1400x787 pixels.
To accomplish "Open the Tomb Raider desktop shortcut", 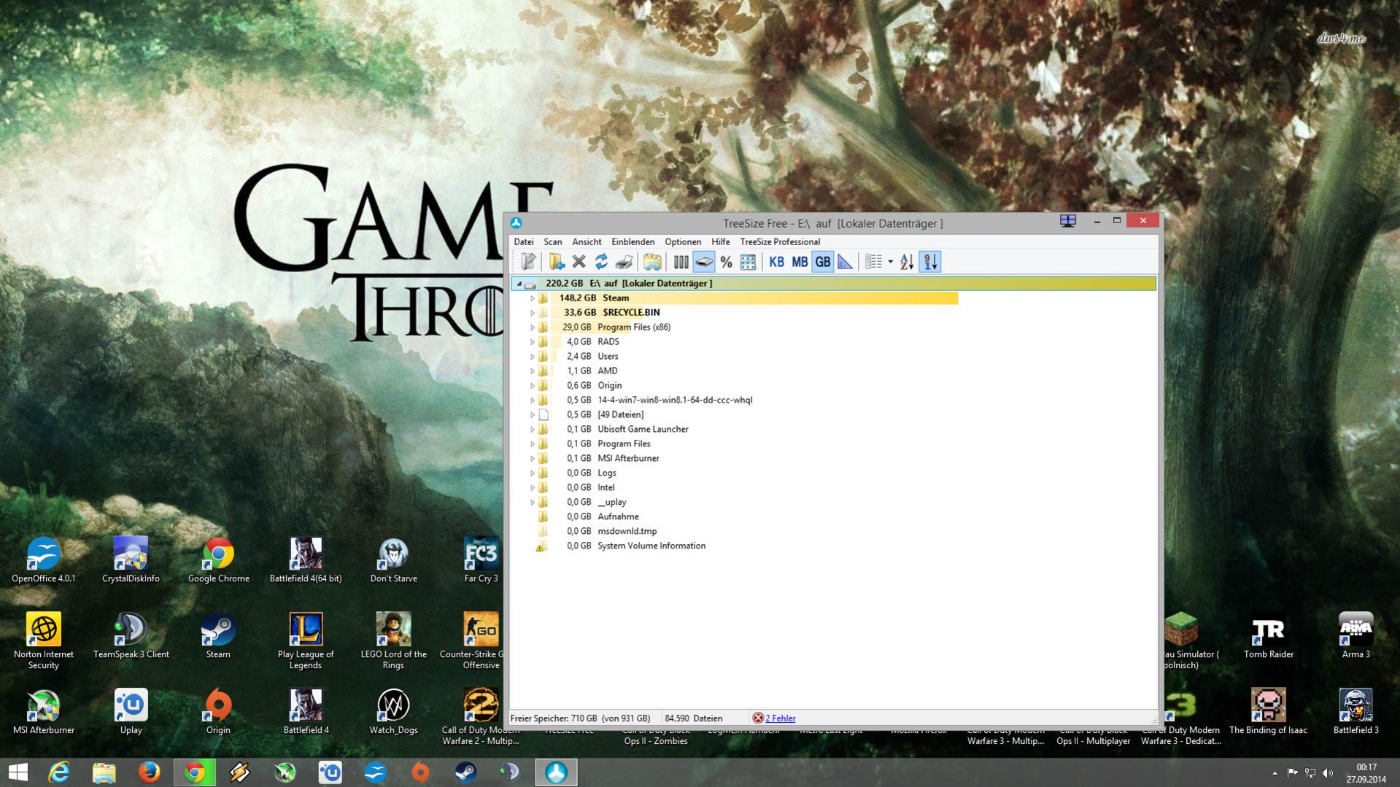I will click(1269, 637).
